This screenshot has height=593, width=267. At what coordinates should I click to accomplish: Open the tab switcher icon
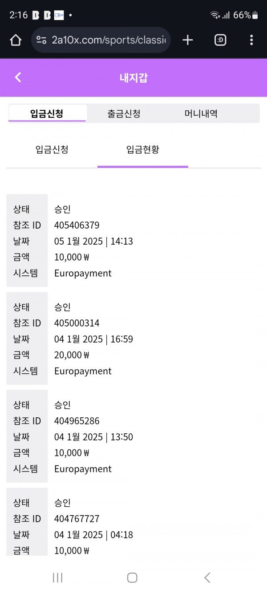click(220, 40)
